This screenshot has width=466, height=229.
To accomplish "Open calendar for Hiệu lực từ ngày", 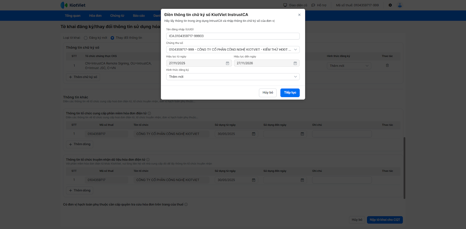I will pyautogui.click(x=227, y=63).
